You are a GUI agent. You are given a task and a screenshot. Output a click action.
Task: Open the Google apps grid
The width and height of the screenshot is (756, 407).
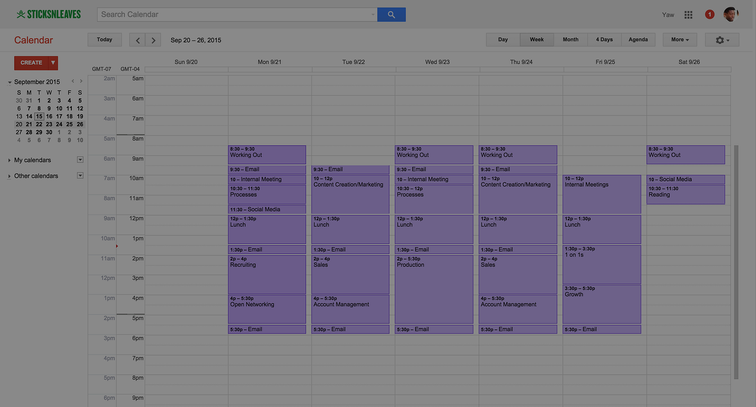(688, 15)
